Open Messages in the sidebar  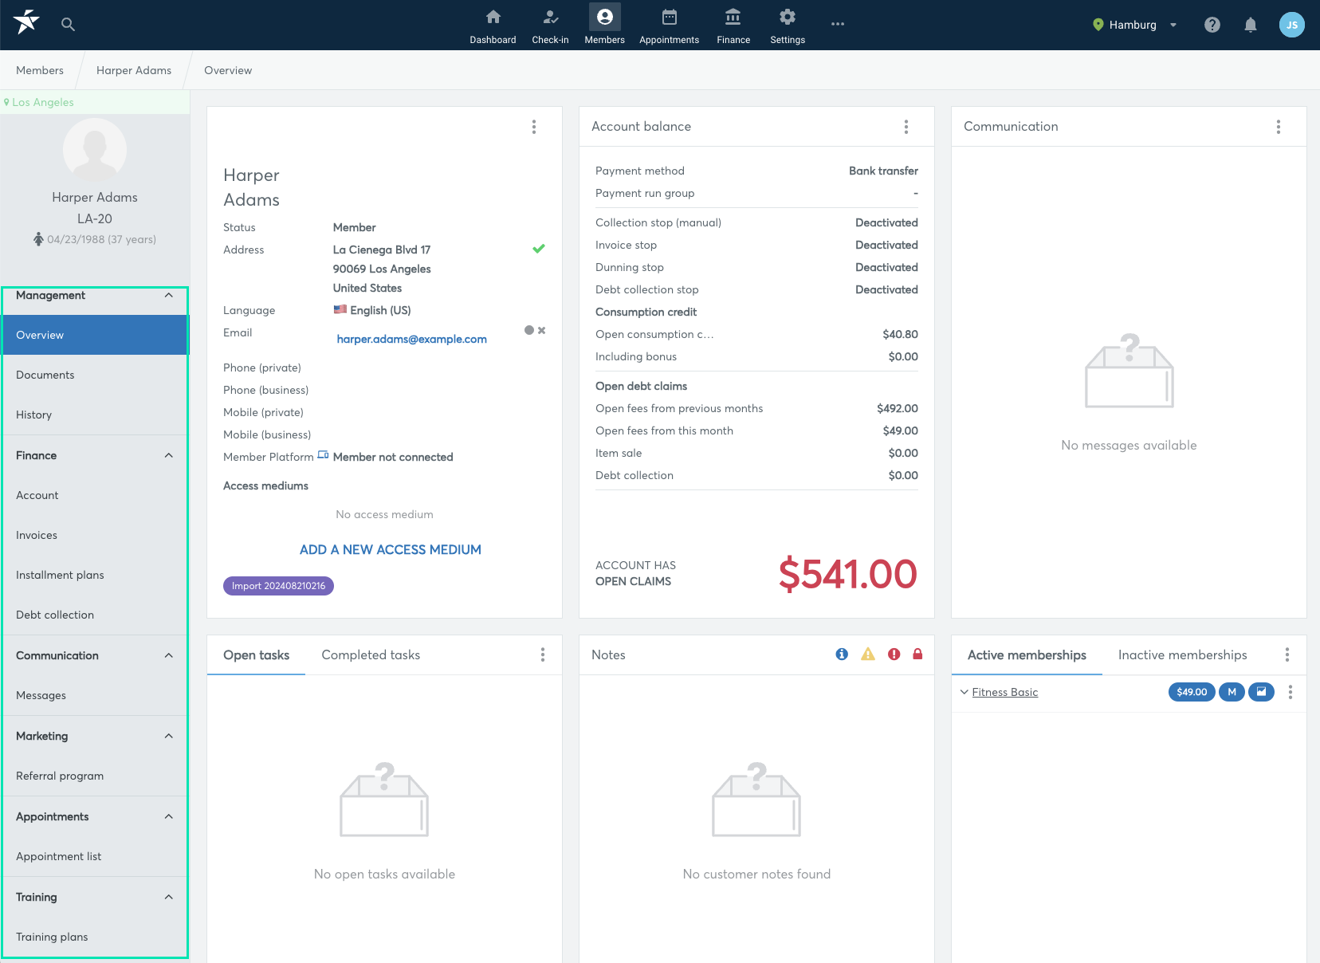[95, 695]
